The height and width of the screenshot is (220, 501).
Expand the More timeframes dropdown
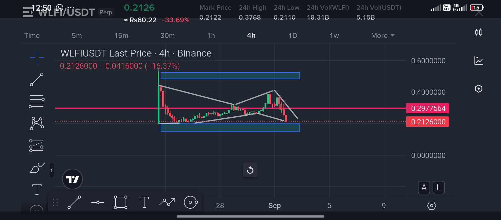pyautogui.click(x=383, y=35)
